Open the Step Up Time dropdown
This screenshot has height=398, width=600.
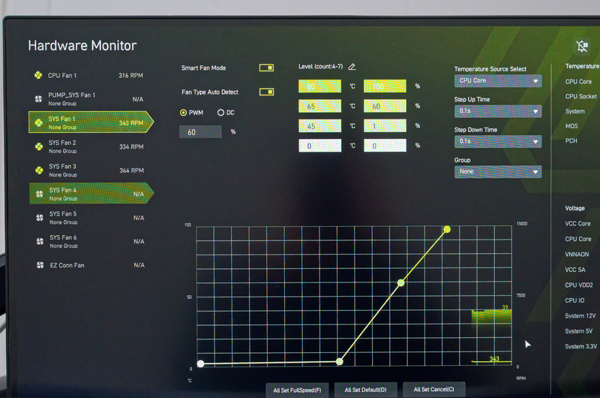coord(498,111)
